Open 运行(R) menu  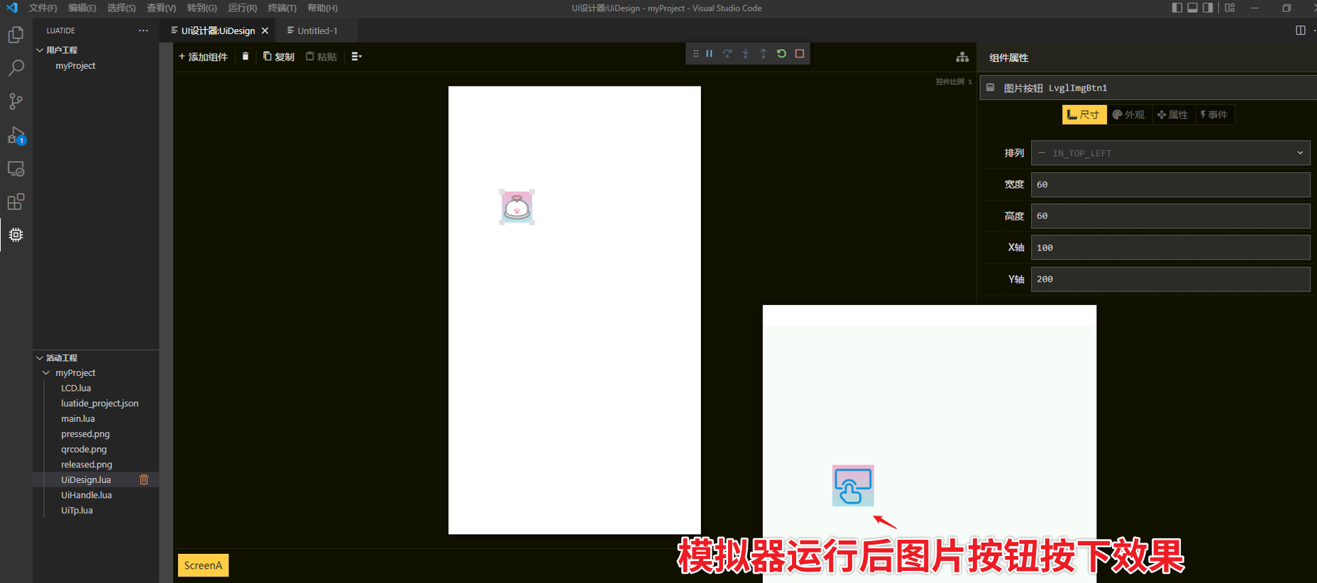pos(243,8)
